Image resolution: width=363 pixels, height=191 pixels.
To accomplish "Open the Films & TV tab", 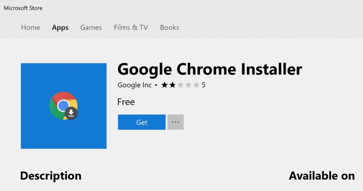I will pyautogui.click(x=131, y=27).
